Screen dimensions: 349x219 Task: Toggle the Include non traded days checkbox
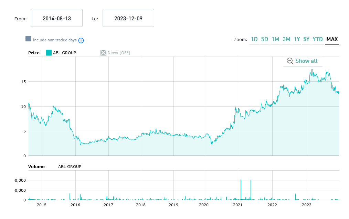click(x=28, y=39)
